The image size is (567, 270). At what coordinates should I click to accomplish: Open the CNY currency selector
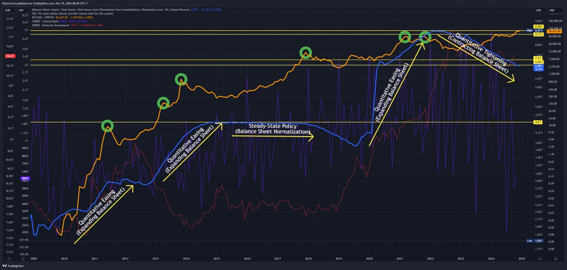(x=22, y=10)
